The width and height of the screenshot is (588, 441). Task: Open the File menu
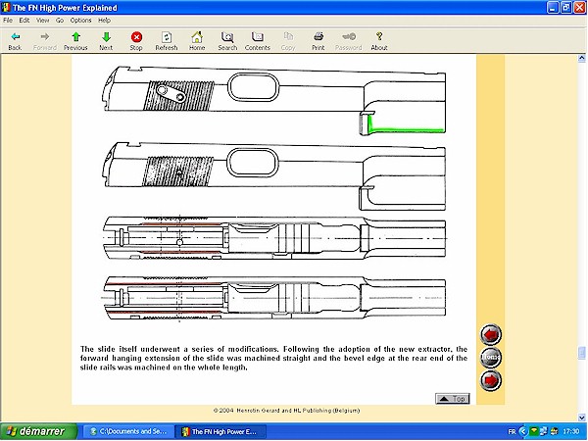tap(8, 21)
